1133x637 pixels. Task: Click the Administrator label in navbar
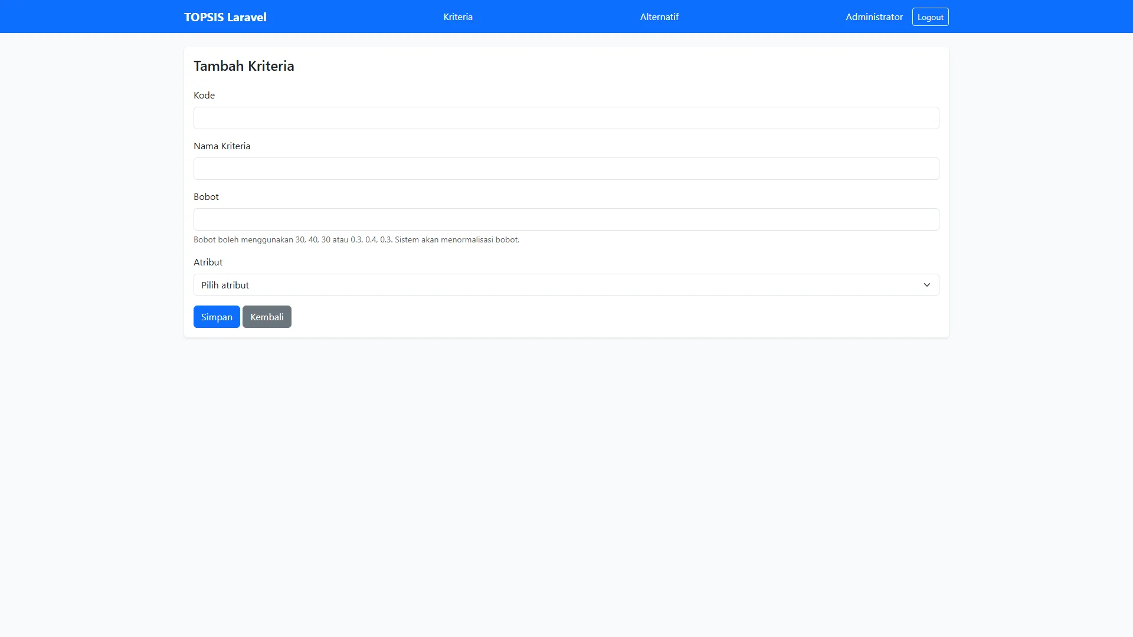[874, 17]
